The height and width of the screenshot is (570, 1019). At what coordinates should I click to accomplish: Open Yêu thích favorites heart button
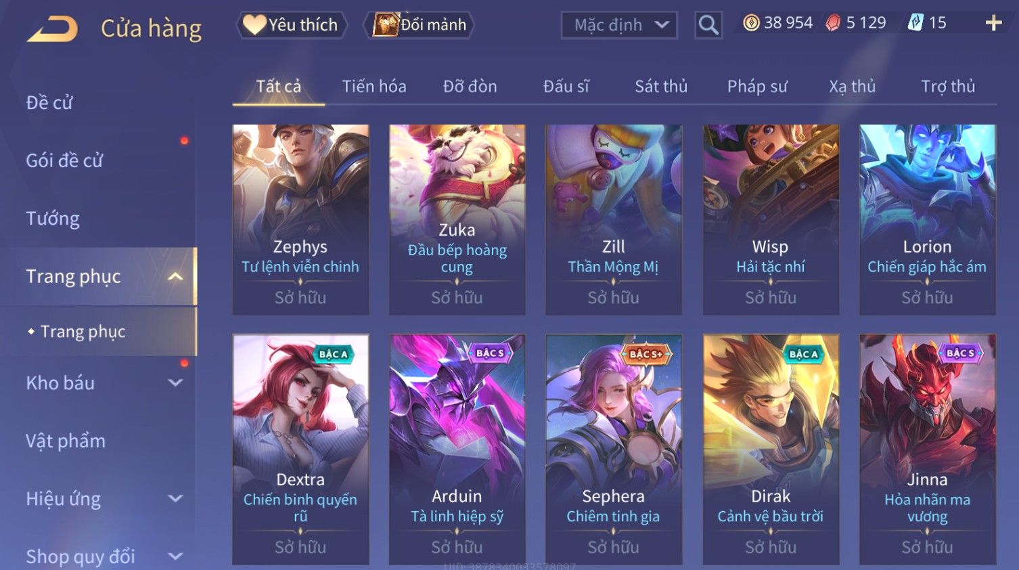pos(291,25)
